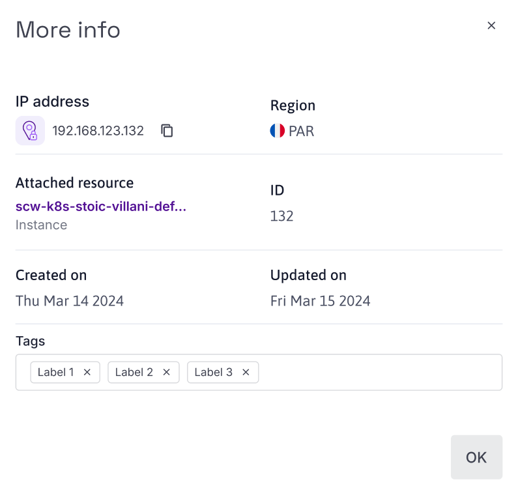Remove the Label 1 tag
The height and width of the screenshot is (486, 518).
[x=87, y=373]
